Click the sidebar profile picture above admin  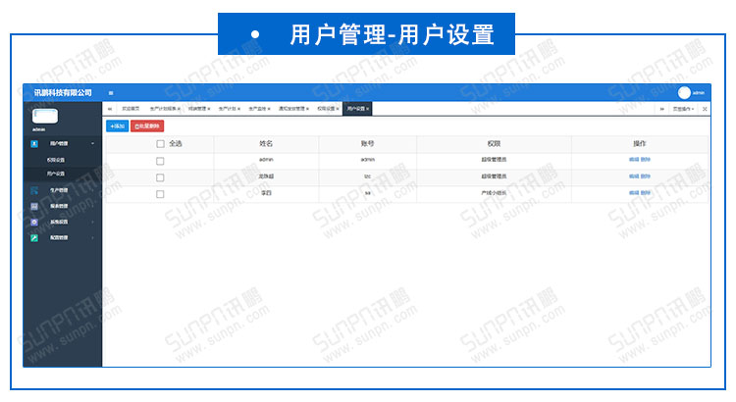[45, 116]
